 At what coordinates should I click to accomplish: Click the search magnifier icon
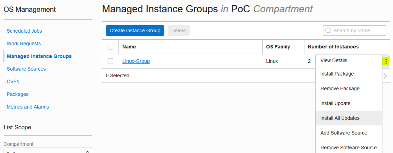(x=328, y=31)
